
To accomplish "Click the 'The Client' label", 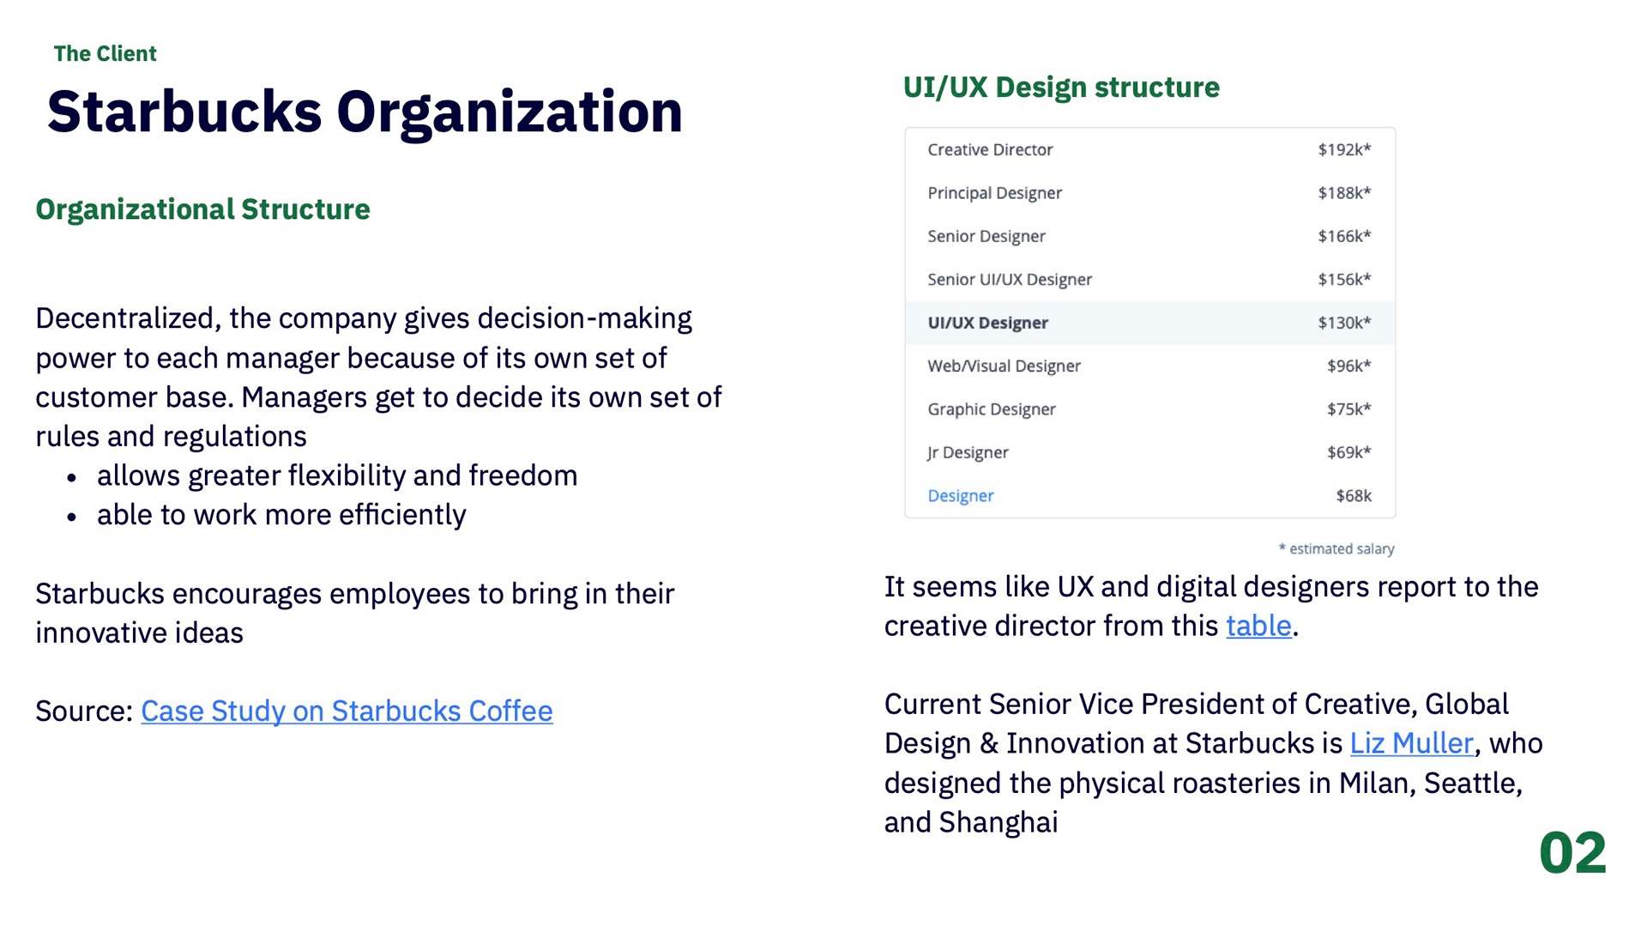I will 105,53.
